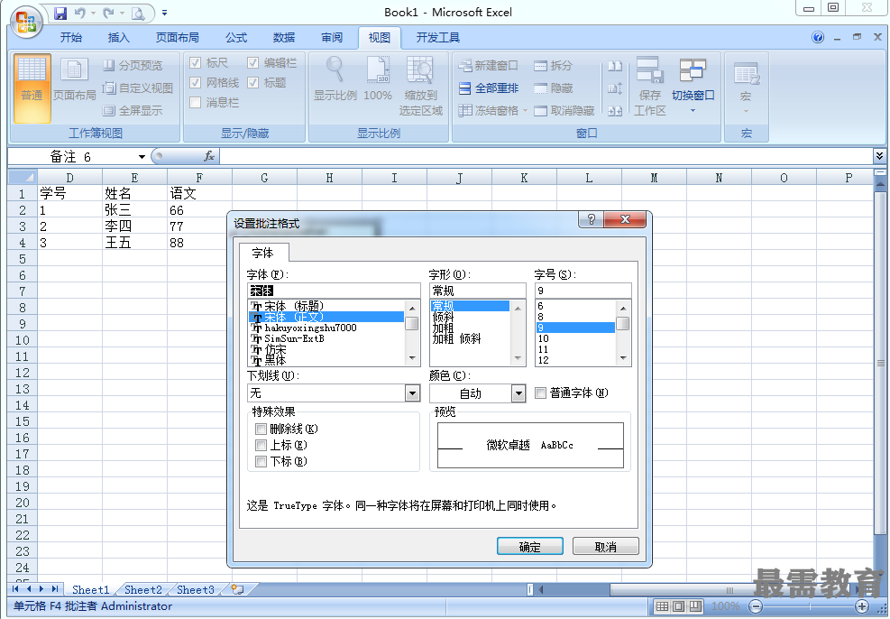Image resolution: width=890 pixels, height=619 pixels.
Task: Open Zoom (显示比例) magnifier
Action: click(335, 79)
